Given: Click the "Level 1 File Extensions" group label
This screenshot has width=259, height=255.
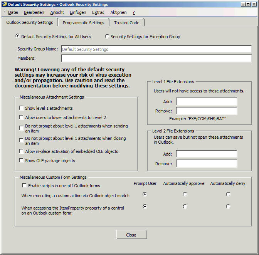Looking at the screenshot, I should pos(173,82).
